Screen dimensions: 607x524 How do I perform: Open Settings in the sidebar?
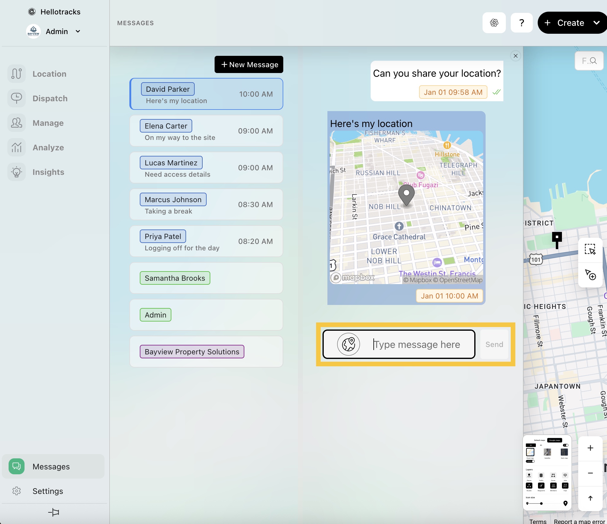[x=48, y=491]
